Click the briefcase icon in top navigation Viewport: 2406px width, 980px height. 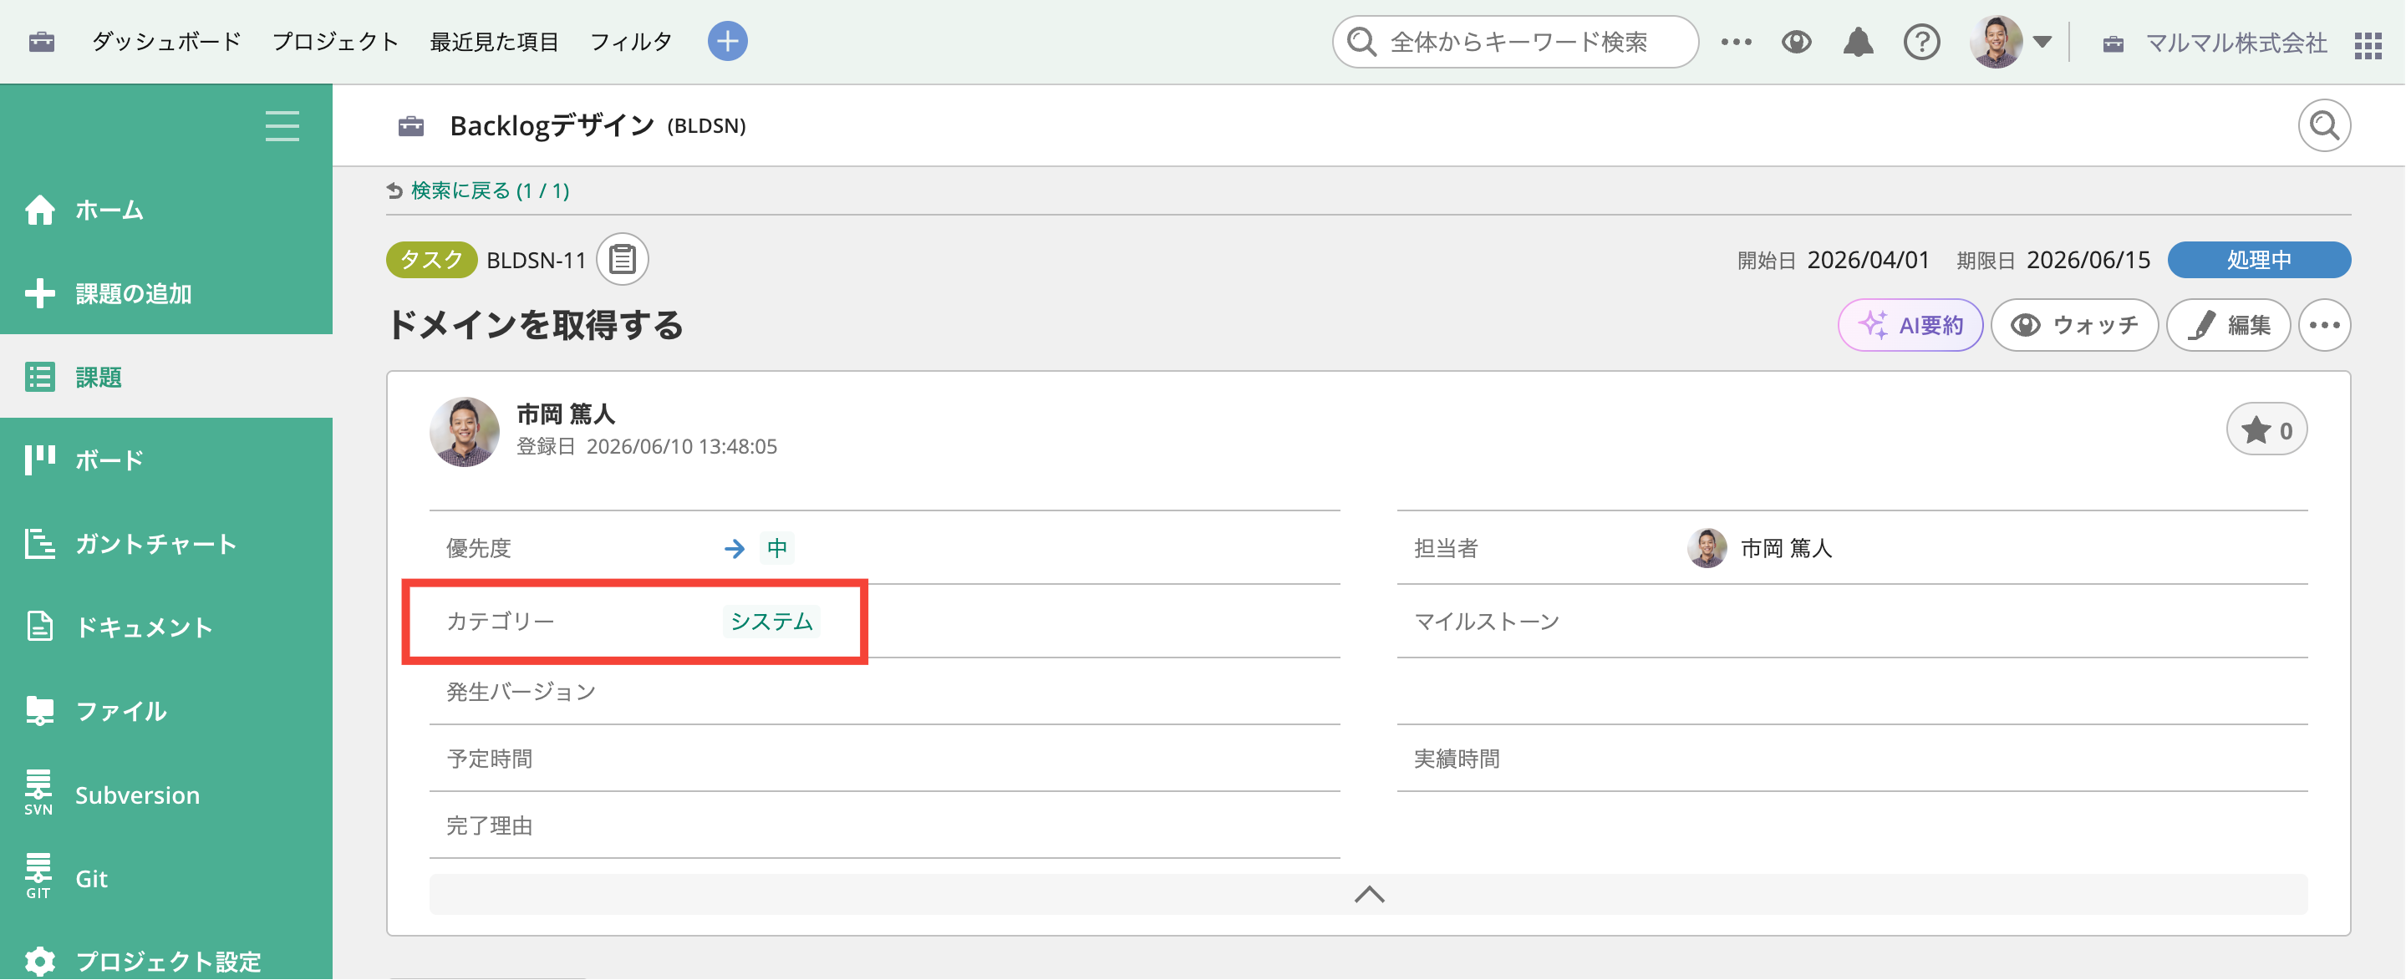(41, 42)
